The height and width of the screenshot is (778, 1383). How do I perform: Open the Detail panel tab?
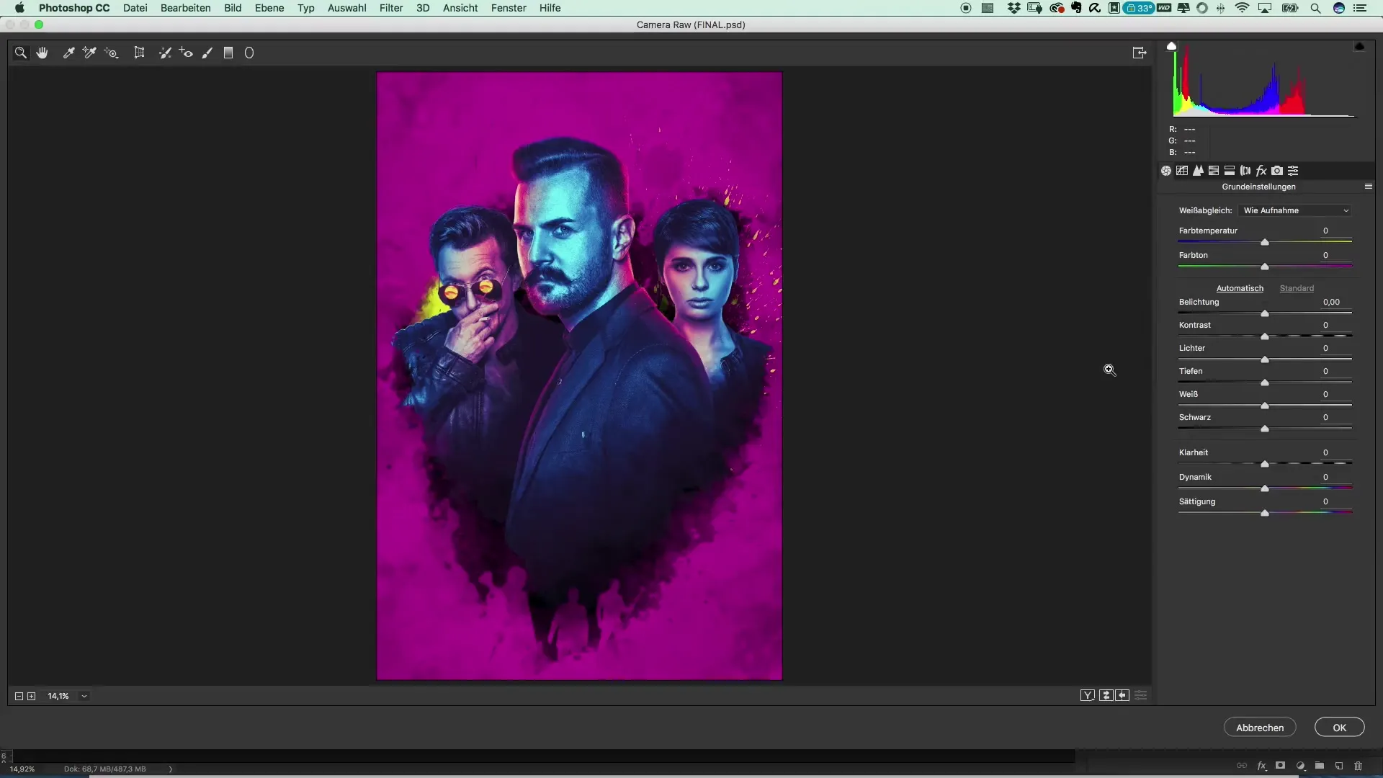(1198, 171)
